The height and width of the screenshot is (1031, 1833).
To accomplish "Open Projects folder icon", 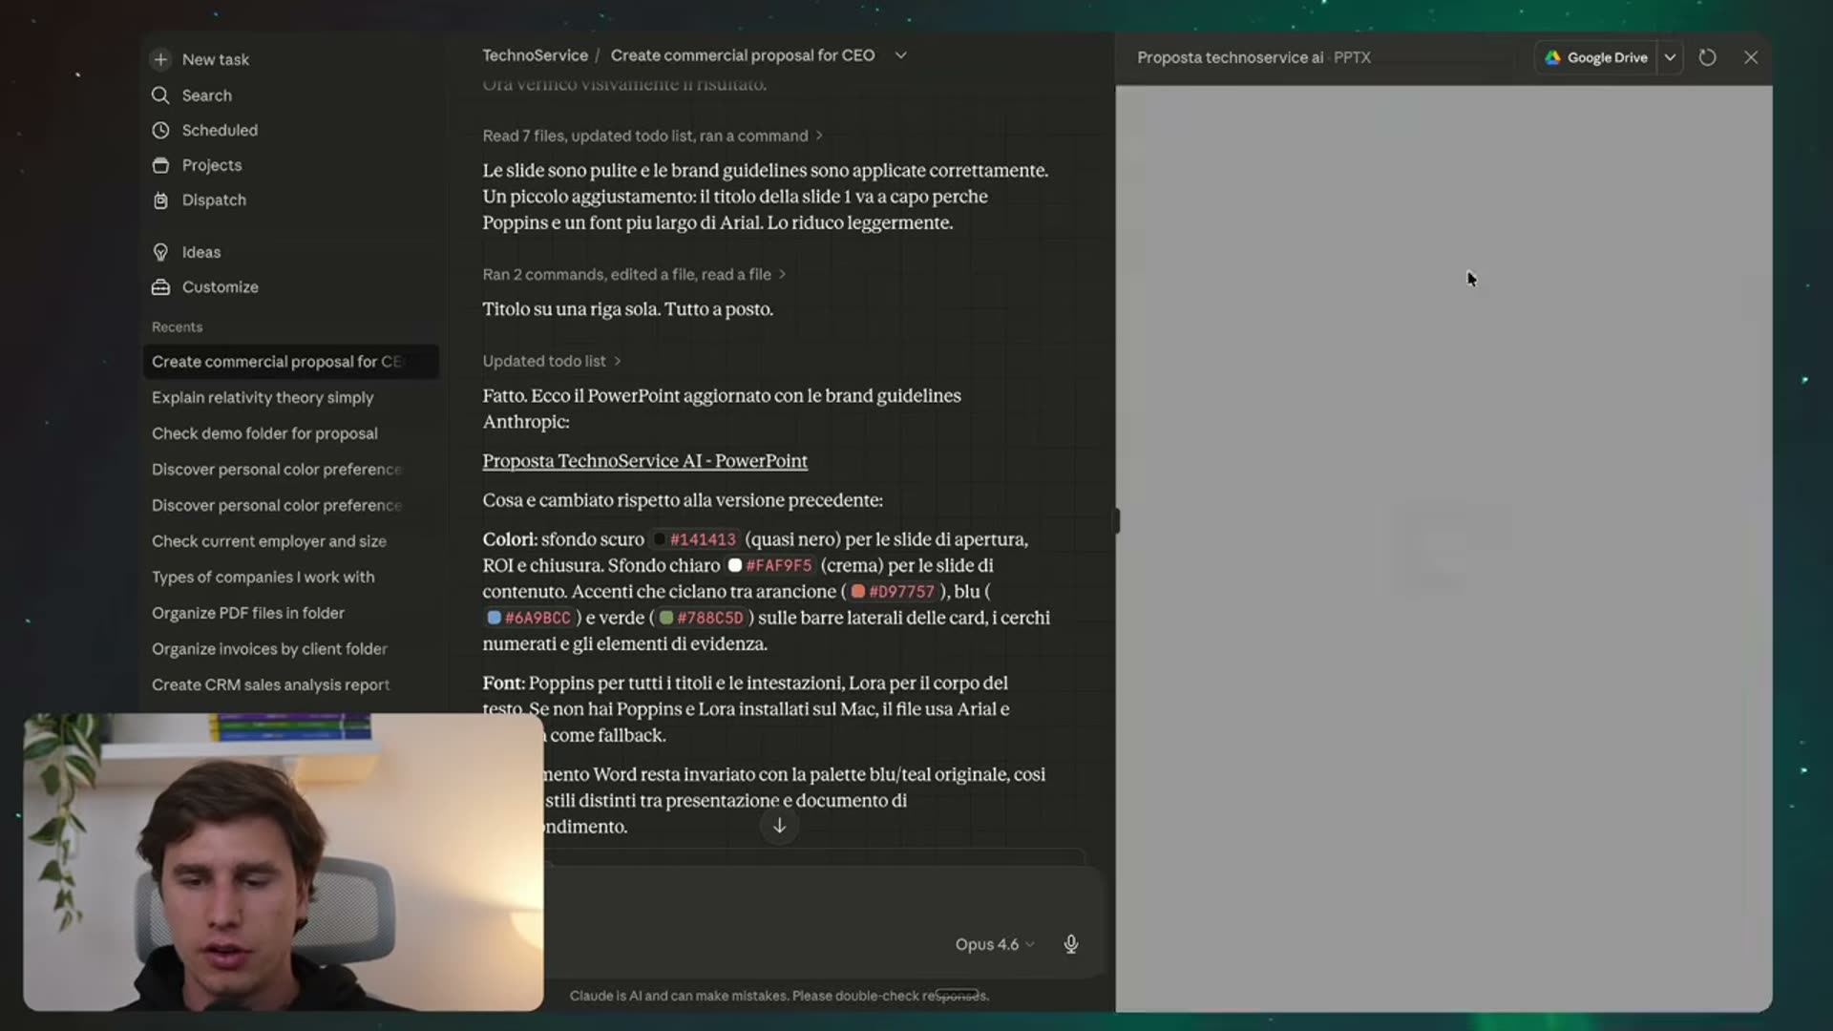I will [160, 165].
